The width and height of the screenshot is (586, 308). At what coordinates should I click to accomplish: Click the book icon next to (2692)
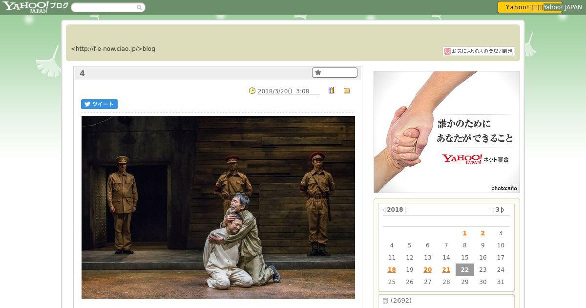pos(385,301)
